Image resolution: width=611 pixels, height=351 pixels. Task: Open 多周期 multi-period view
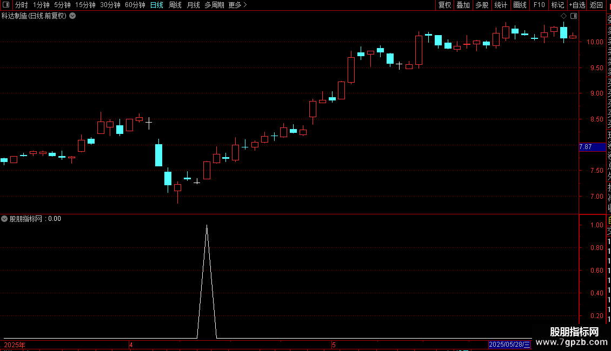(214, 5)
